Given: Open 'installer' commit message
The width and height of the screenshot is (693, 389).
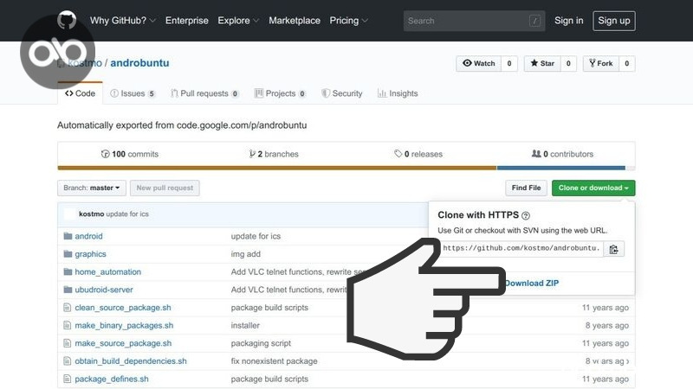Looking at the screenshot, I should (245, 326).
